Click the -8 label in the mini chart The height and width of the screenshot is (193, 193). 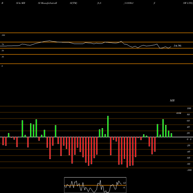click(x=124, y=188)
